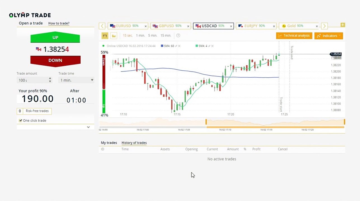Close the EURUSD tab
Screen dimensions: 360x201
(145, 26)
